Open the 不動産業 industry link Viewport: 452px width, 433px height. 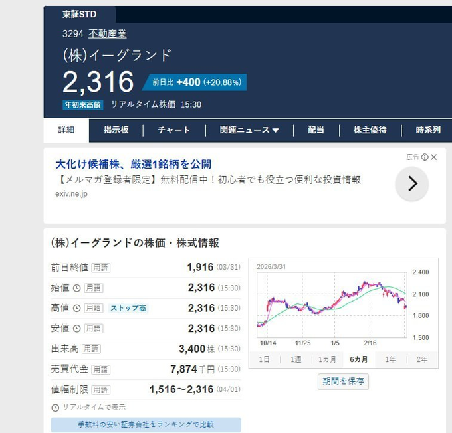107,34
